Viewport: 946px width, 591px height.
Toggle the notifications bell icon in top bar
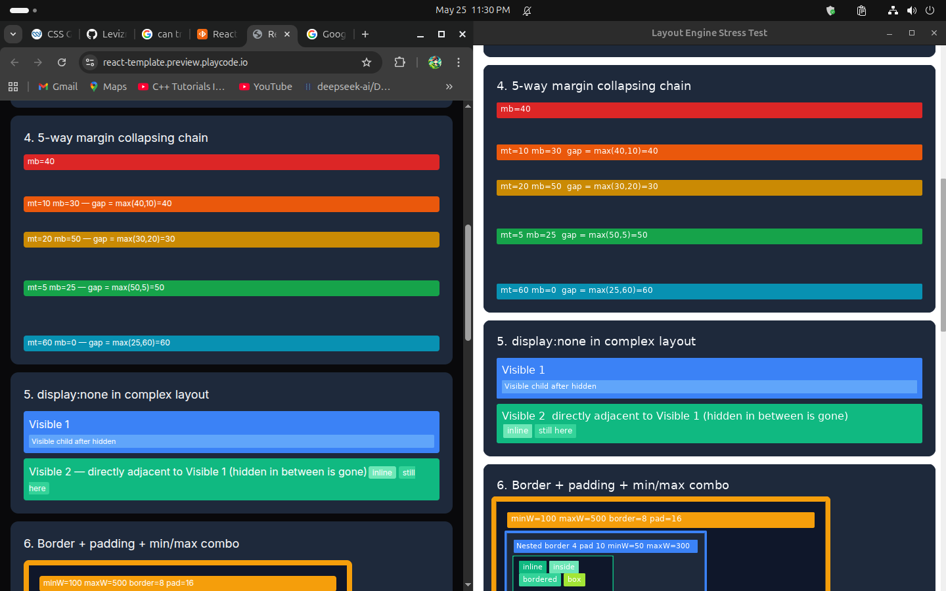(527, 11)
